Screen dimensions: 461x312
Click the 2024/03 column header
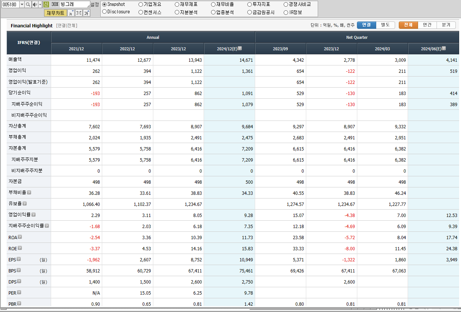click(x=382, y=49)
